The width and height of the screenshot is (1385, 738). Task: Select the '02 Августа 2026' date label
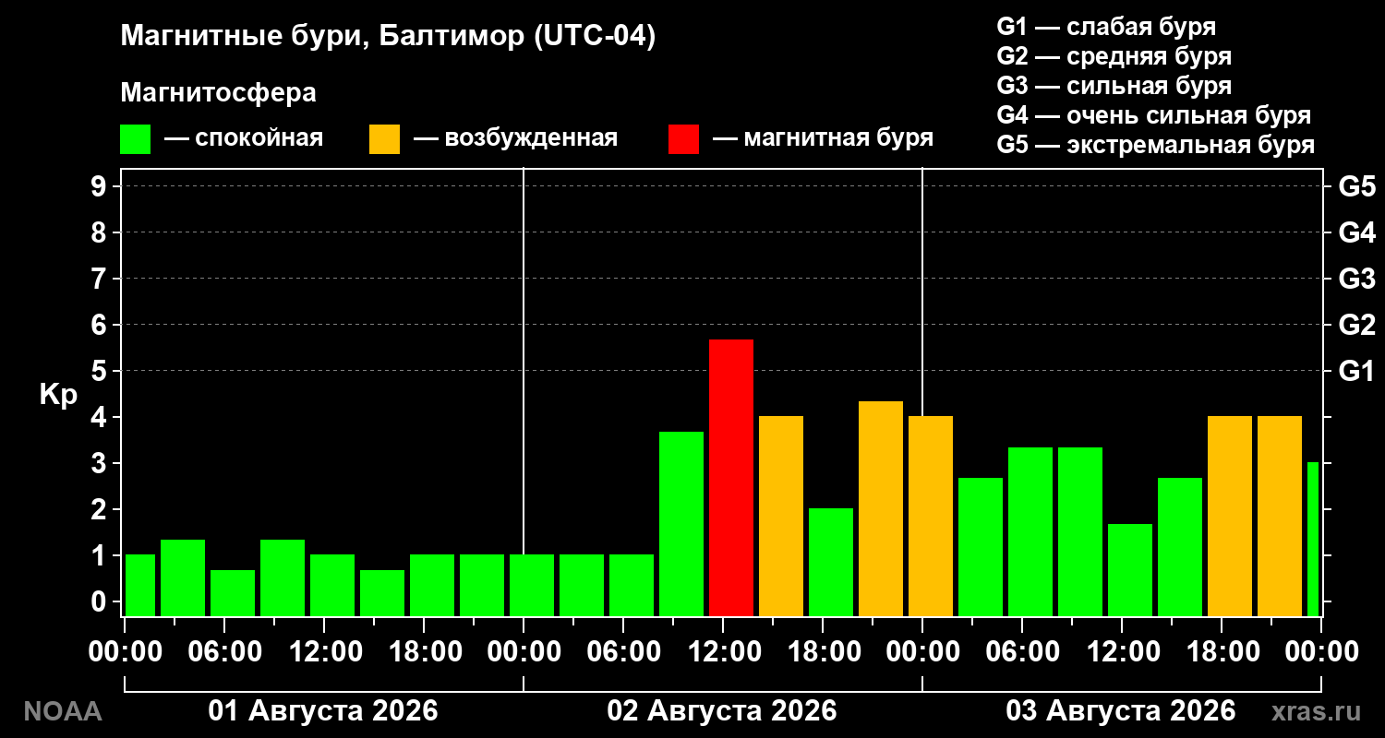pyautogui.click(x=722, y=711)
